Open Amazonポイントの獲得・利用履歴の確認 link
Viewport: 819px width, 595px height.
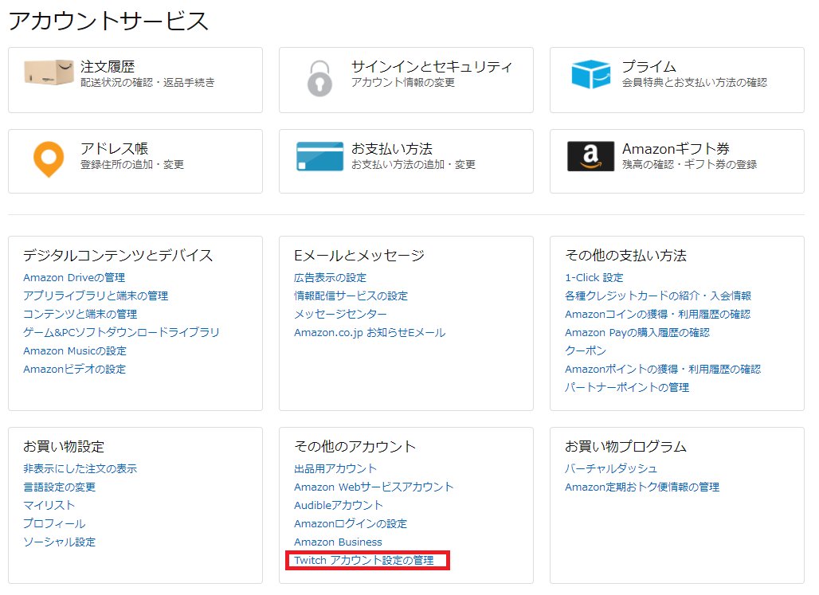(663, 369)
